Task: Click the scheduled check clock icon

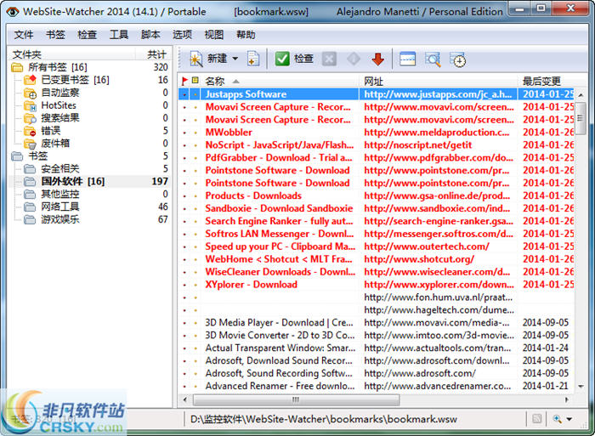Action: pyautogui.click(x=457, y=59)
